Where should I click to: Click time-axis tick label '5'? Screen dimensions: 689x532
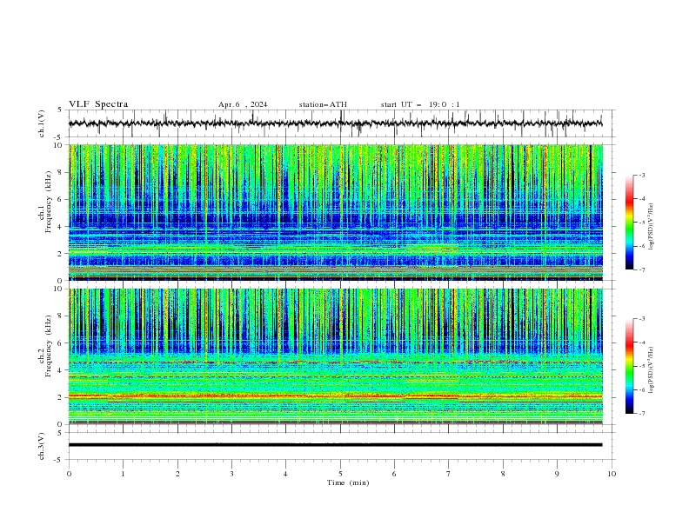340,474
